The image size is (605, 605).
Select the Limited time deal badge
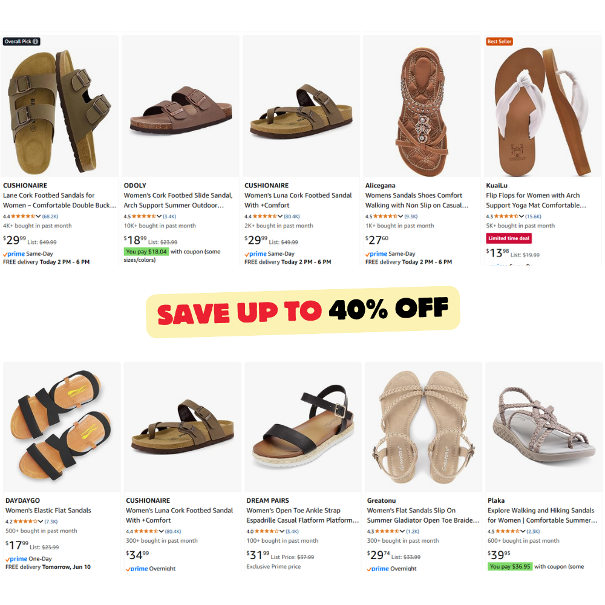click(x=509, y=238)
